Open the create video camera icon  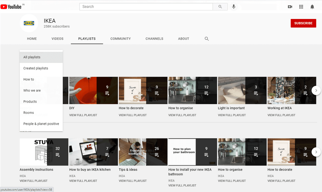pos(290,7)
